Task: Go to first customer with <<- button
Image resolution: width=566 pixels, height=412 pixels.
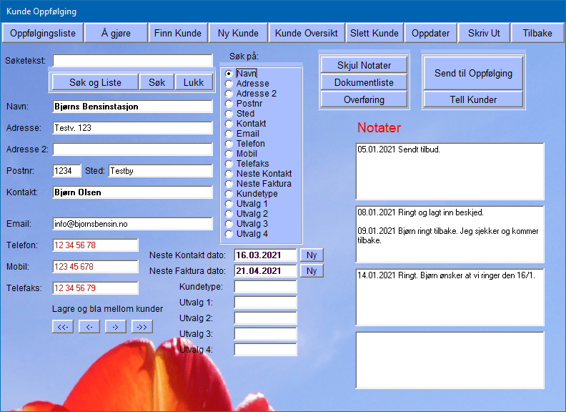Action: point(63,327)
